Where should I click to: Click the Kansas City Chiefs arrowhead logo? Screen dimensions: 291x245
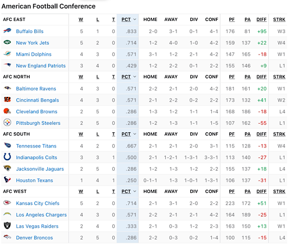click(8, 203)
